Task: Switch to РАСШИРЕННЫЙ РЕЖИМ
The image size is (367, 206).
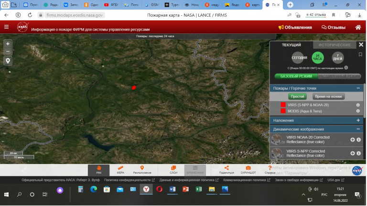Action: (339, 76)
